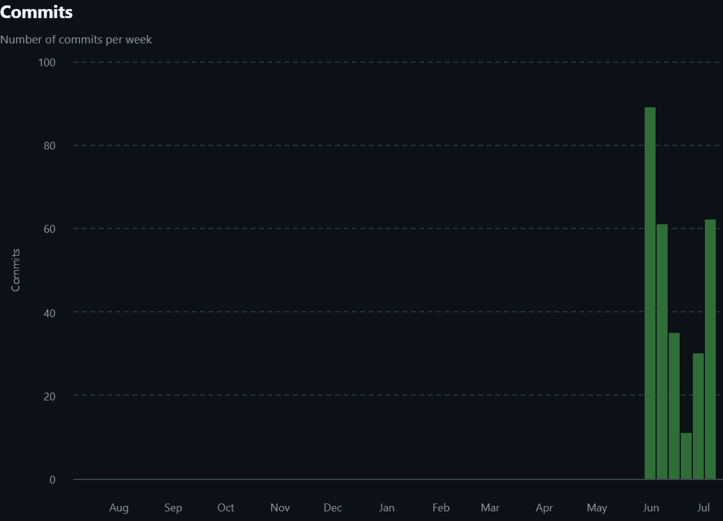Select the bar reaching 30 commits
Viewport: 723px width, 521px height.
click(698, 416)
